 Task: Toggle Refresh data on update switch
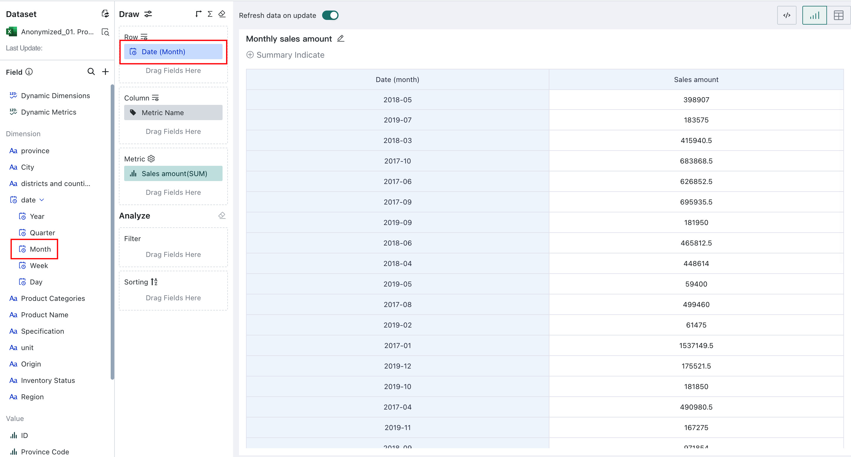(x=330, y=15)
